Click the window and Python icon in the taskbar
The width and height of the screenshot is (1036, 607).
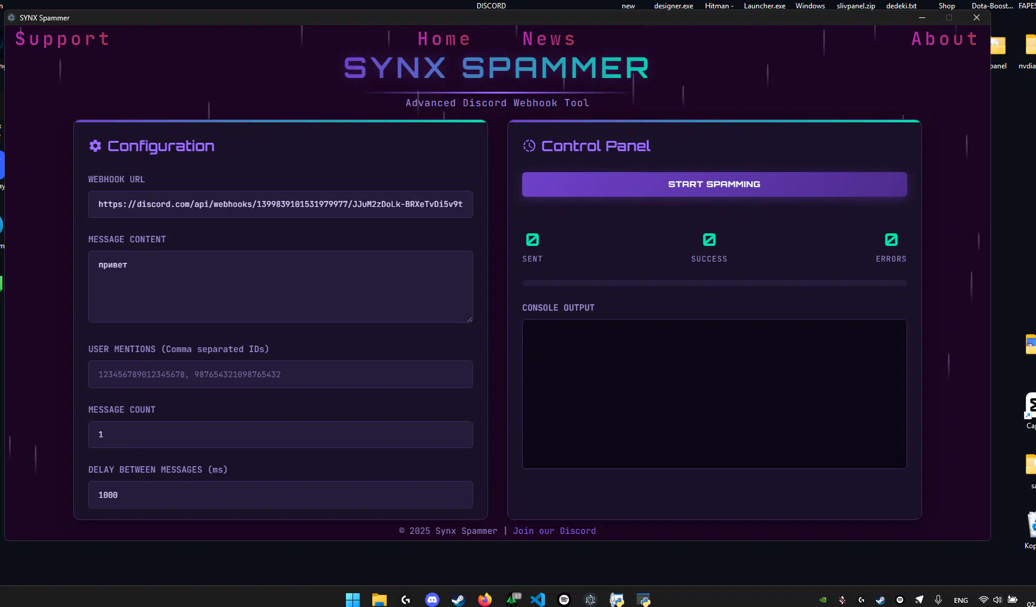click(x=644, y=600)
